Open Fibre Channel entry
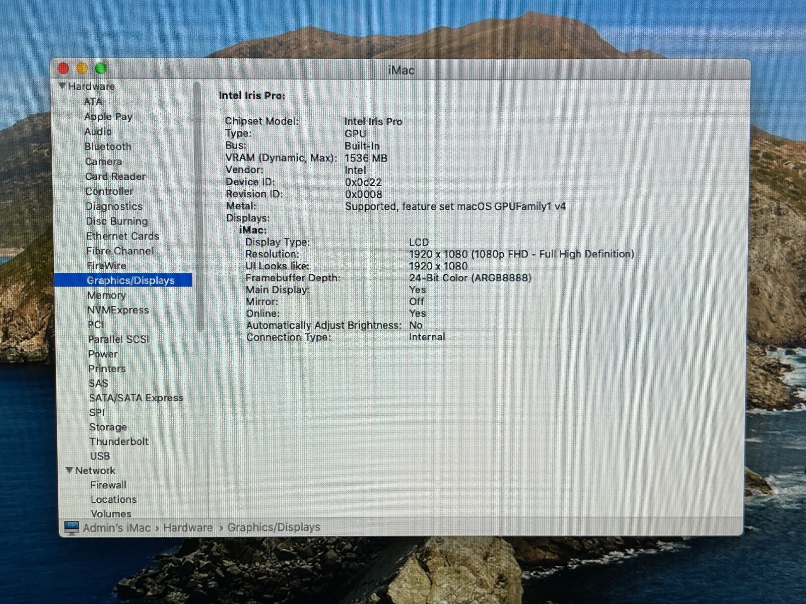806x604 pixels. pyautogui.click(x=120, y=251)
